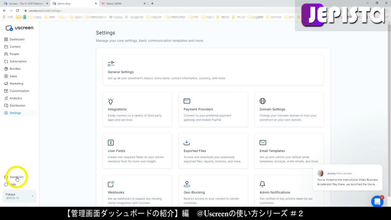Open Webhooks settings title

click(116, 192)
